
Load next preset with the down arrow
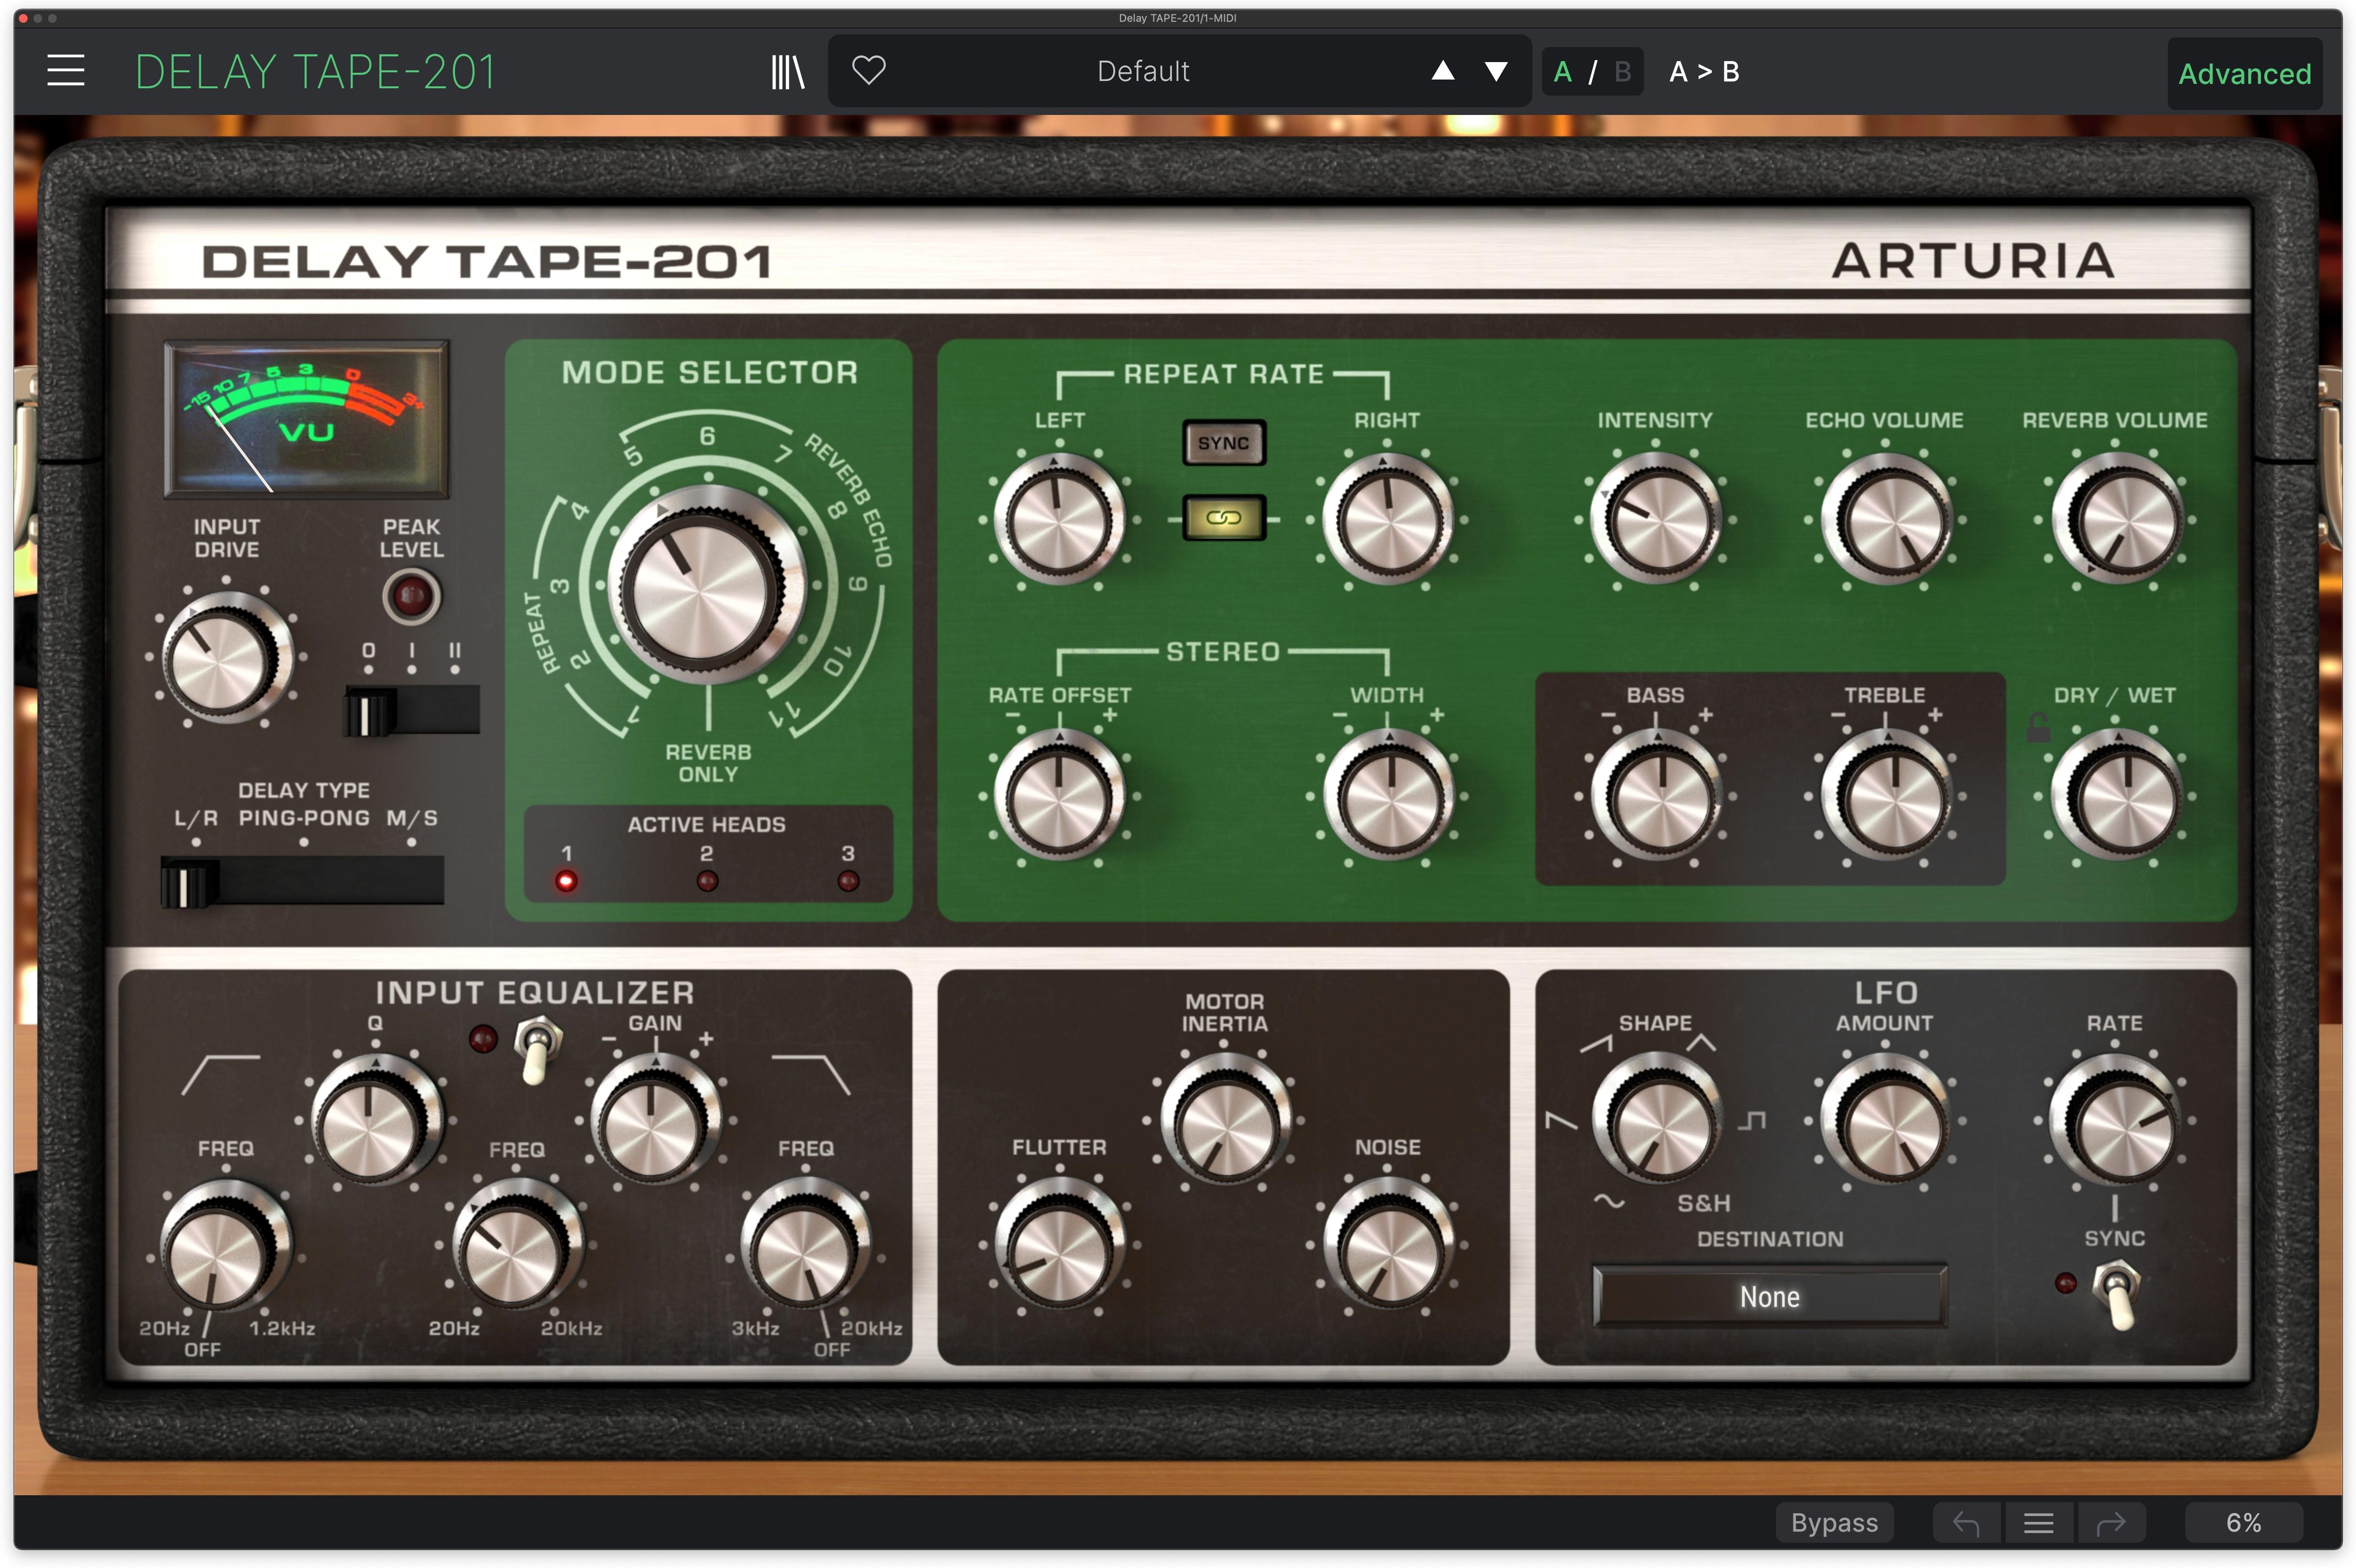pyautogui.click(x=1493, y=70)
